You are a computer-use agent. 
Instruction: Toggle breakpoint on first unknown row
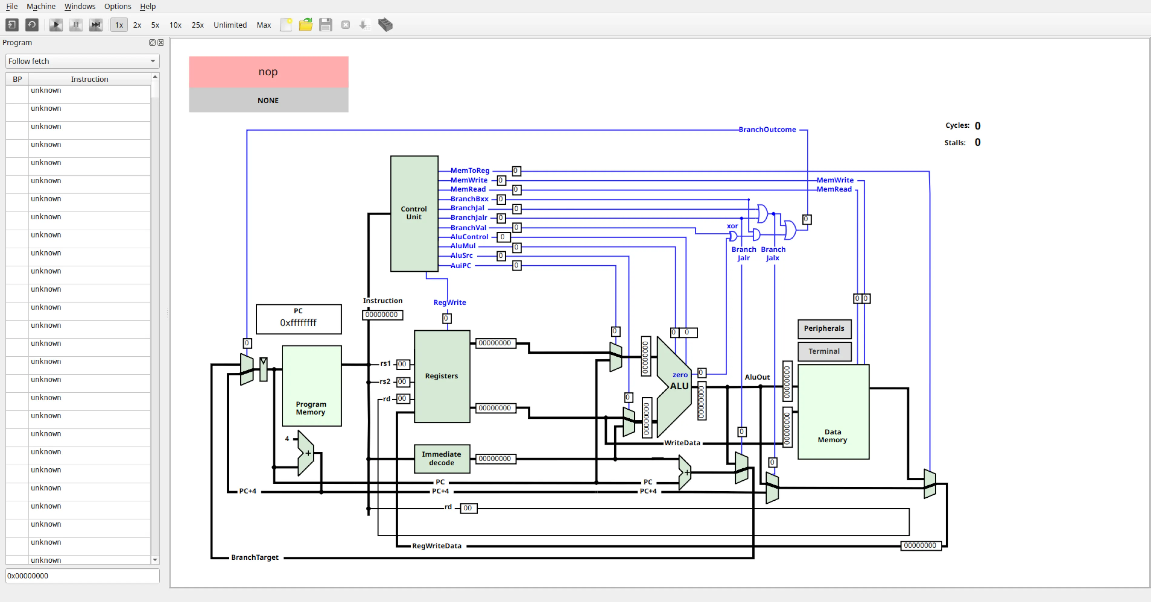click(x=17, y=94)
